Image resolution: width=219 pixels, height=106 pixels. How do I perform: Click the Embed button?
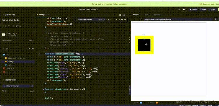click(193, 10)
